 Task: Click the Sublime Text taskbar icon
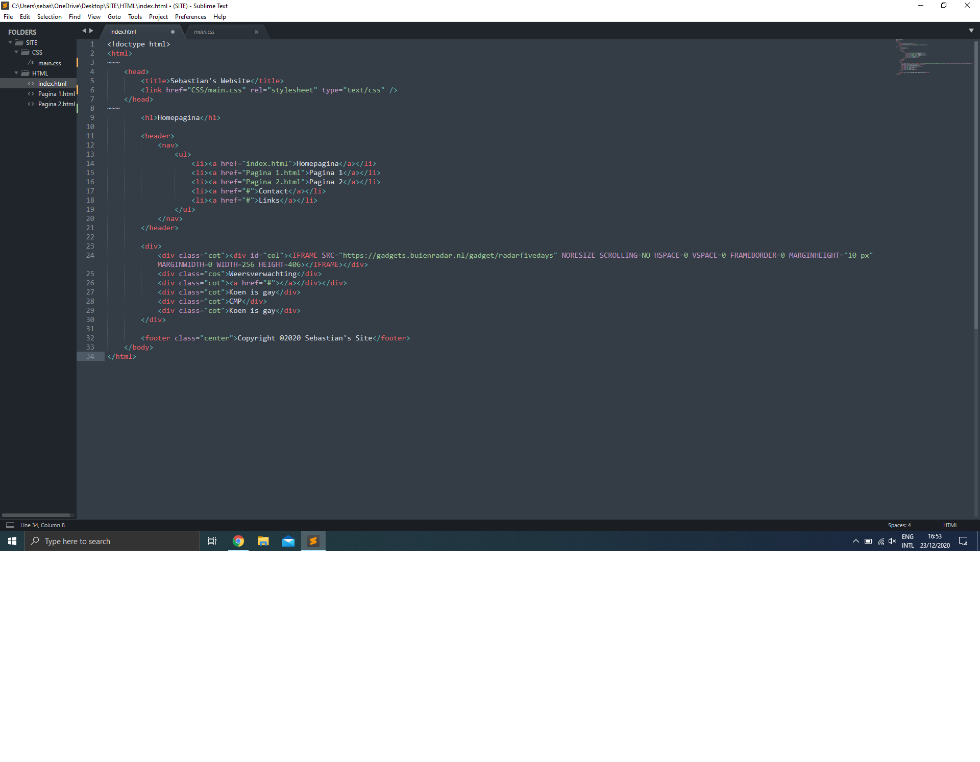313,541
